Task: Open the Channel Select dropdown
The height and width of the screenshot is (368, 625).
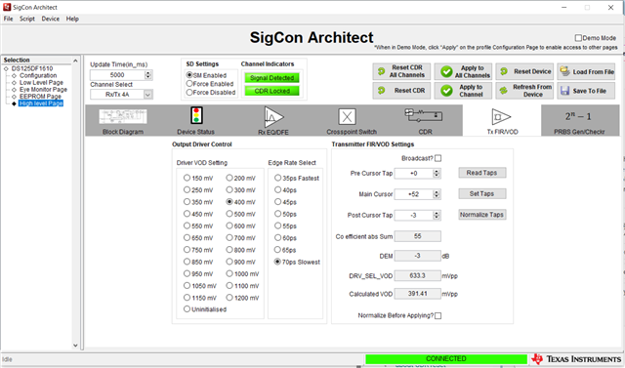Action: tap(147, 95)
